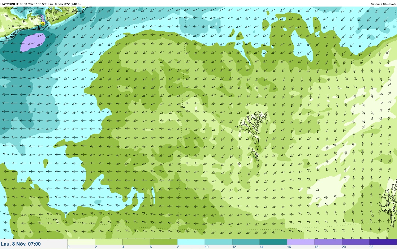Click the lavender wind maximum patch on the map

coord(33,42)
